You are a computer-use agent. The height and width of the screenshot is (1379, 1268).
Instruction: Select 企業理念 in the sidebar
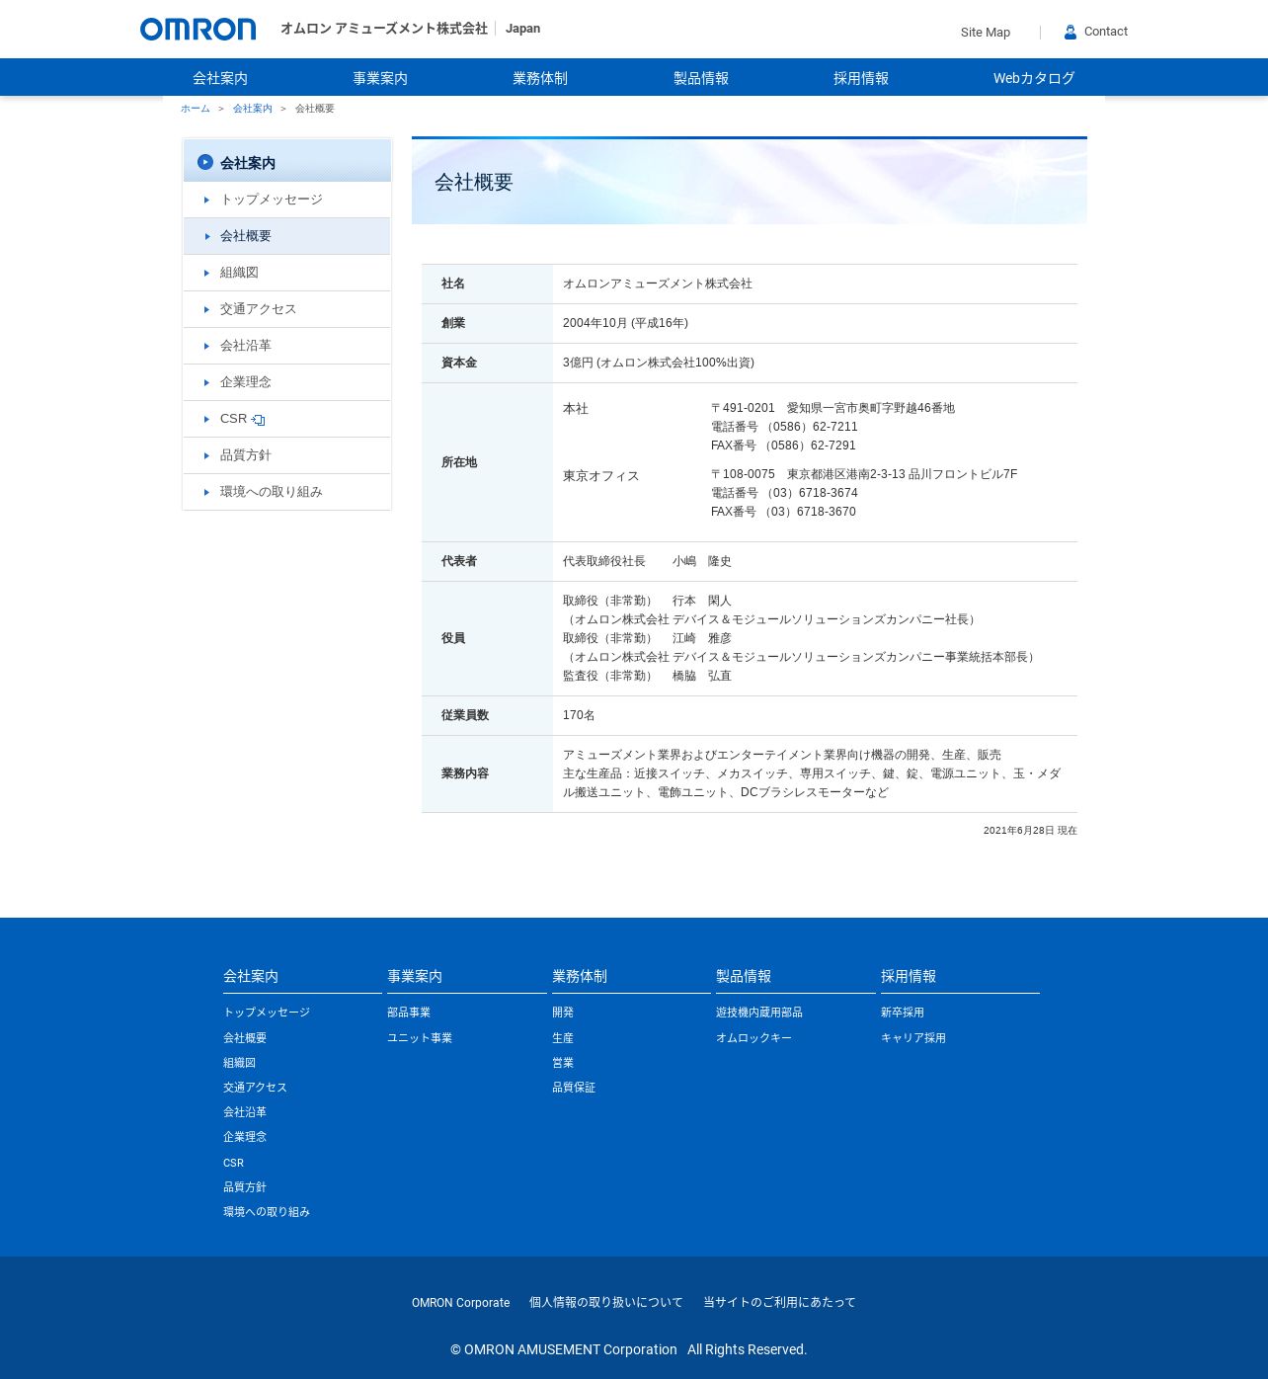[x=287, y=382]
